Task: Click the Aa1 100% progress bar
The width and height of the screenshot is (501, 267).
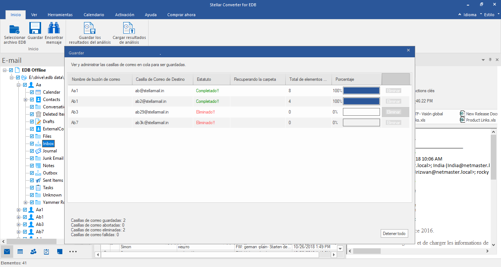Action: point(361,91)
